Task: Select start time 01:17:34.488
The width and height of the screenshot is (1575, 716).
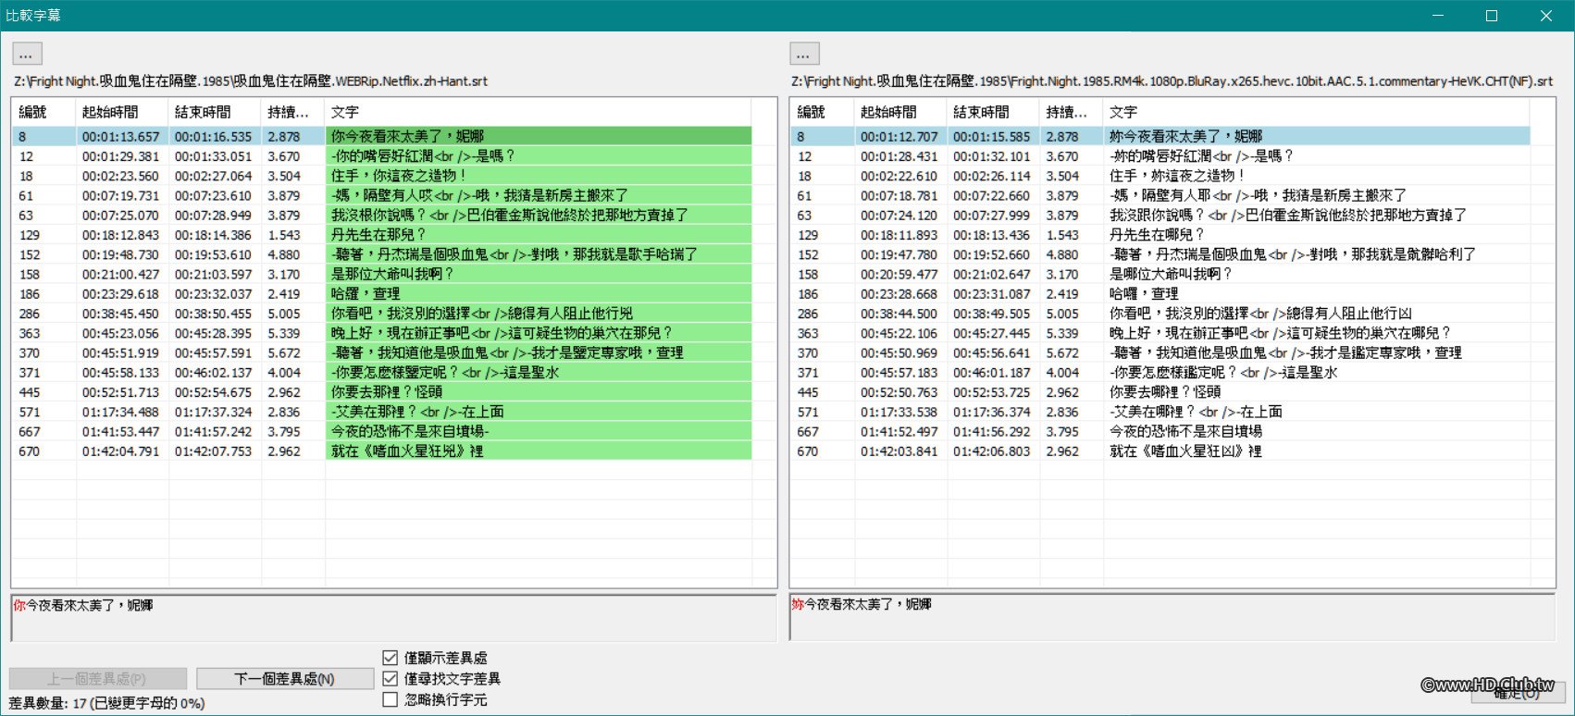Action: tap(120, 412)
